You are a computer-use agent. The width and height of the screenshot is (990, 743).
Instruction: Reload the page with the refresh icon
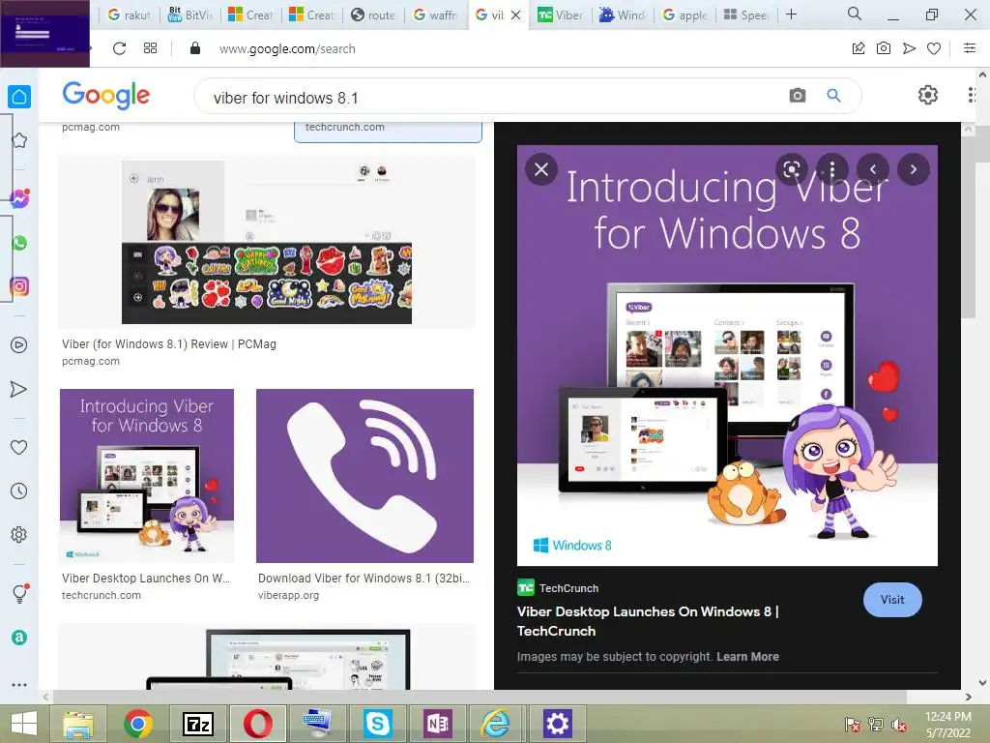click(119, 48)
